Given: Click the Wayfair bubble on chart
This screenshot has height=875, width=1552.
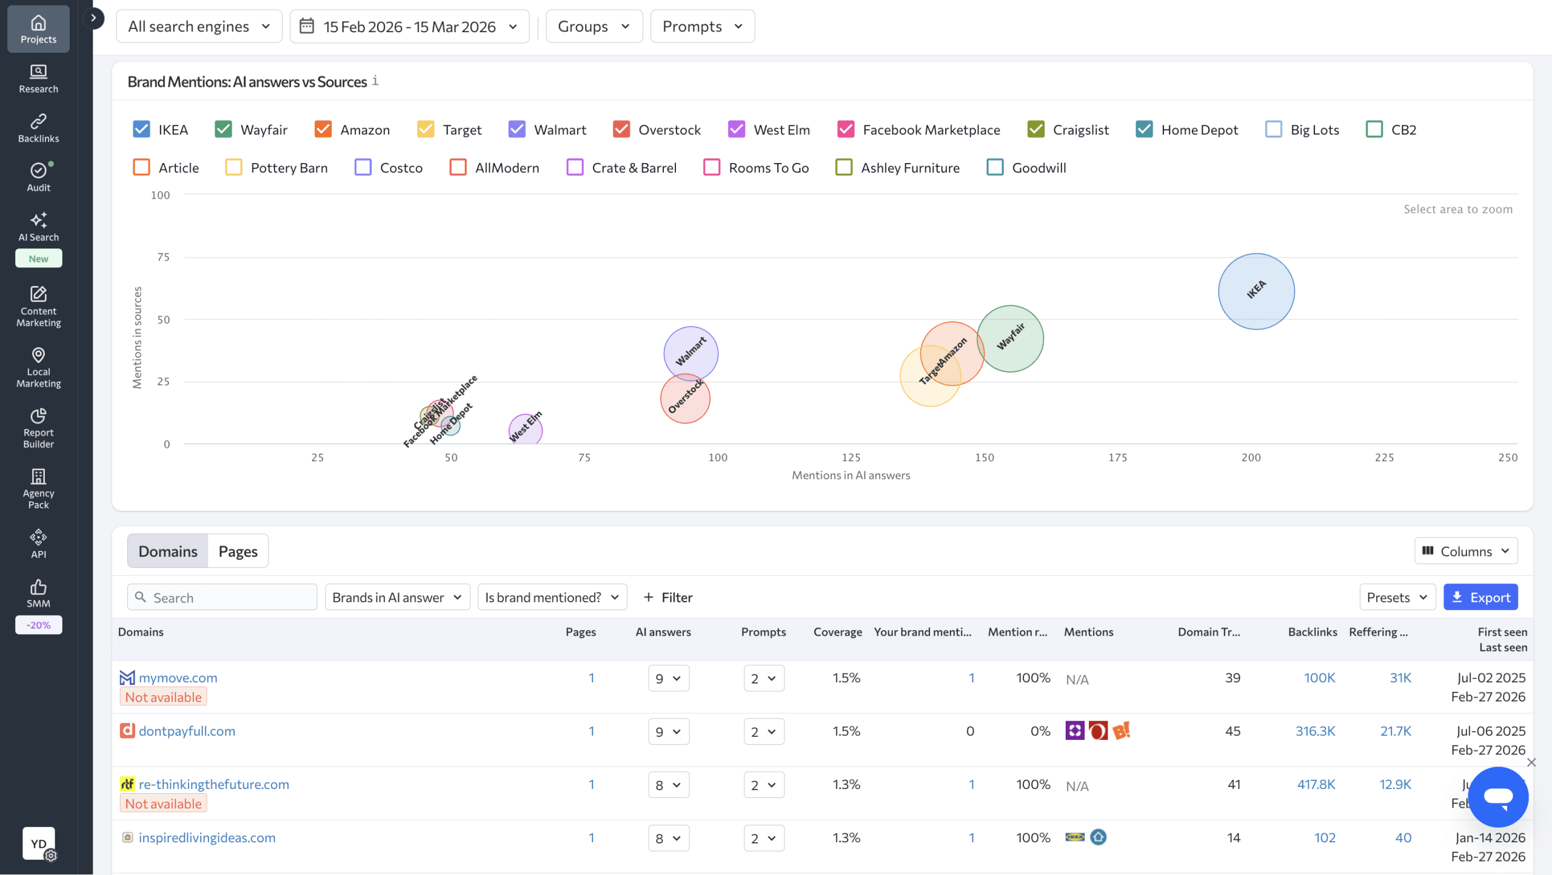Looking at the screenshot, I should (1011, 338).
